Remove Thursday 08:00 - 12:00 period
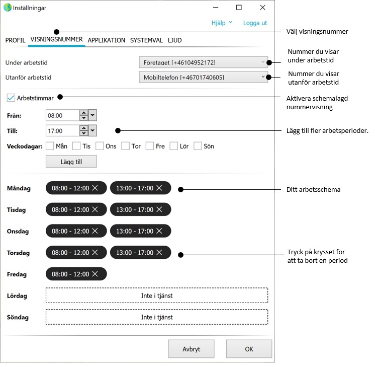Viewport: 375px width, 367px height. [x=95, y=253]
